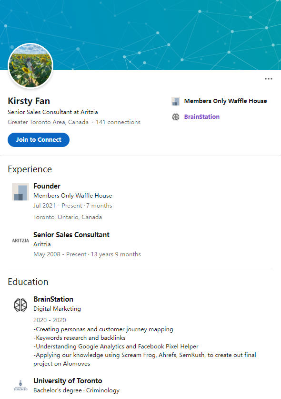Open the three-dot more options menu
281x399 pixels.
coord(268,79)
